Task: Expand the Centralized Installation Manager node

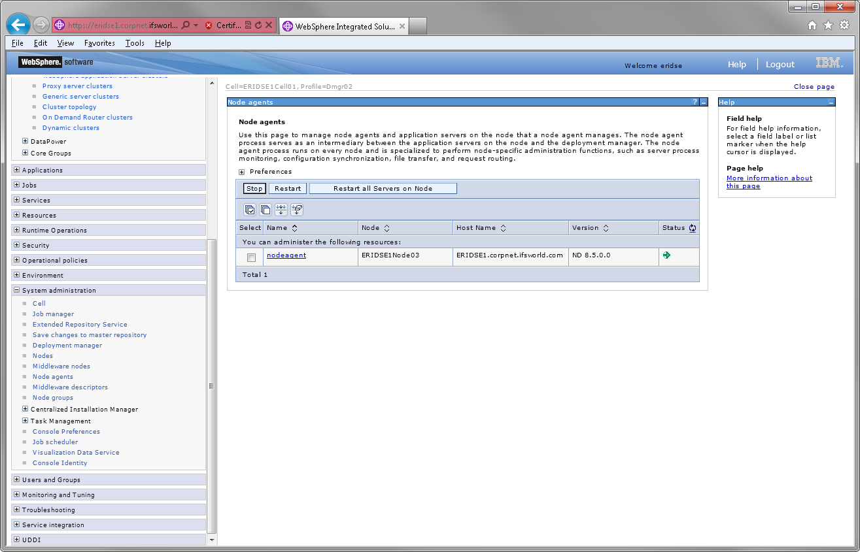Action: 26,409
